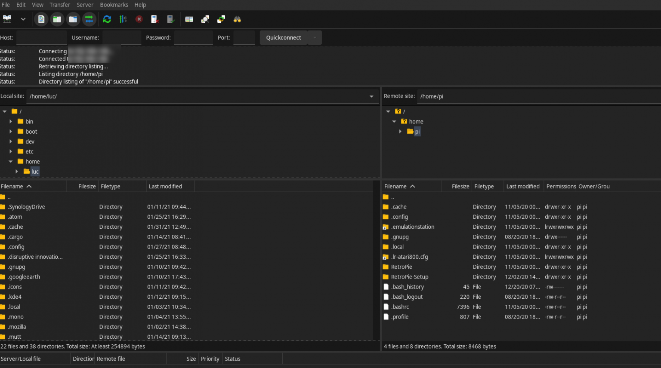Sort remote files by Permissions column

click(561, 187)
